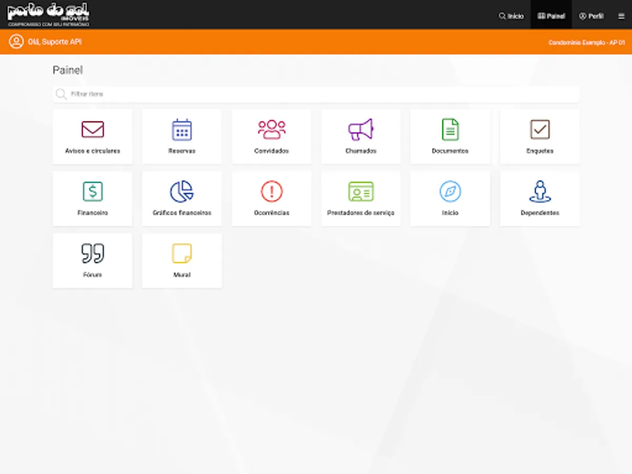Open the Documentos file icon
Screen dimensions: 632x474
click(450, 129)
